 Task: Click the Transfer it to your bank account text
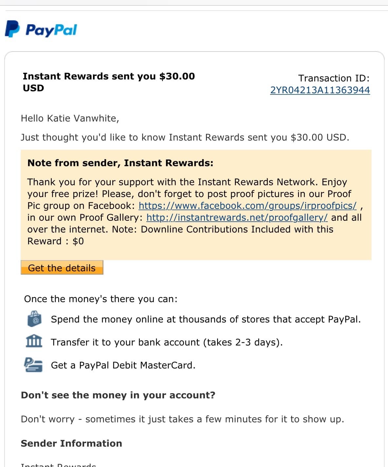coord(167,342)
